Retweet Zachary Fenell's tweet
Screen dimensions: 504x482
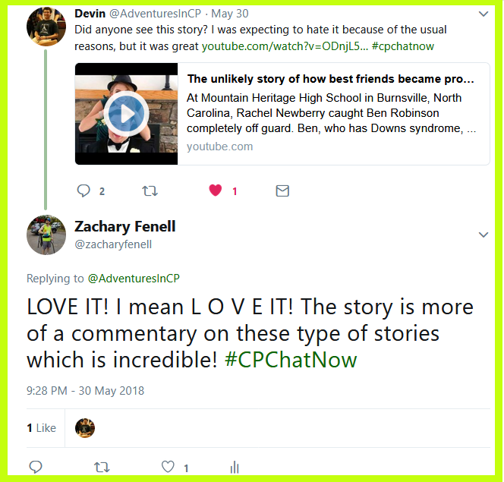(102, 468)
